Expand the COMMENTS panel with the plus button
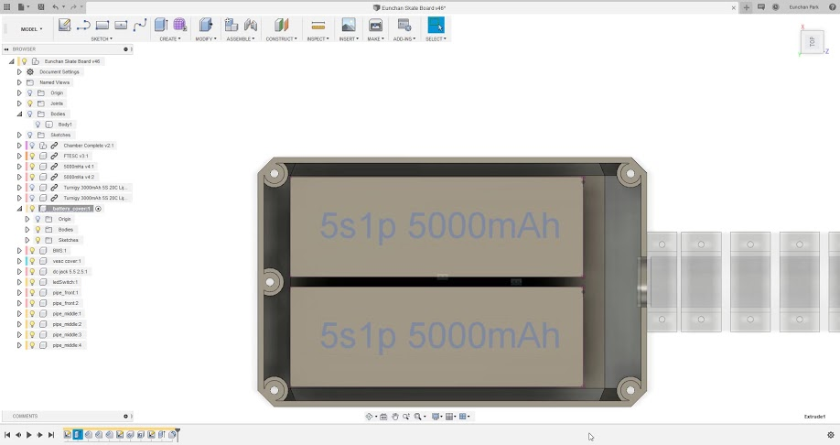Image resolution: width=840 pixels, height=445 pixels. [126, 416]
